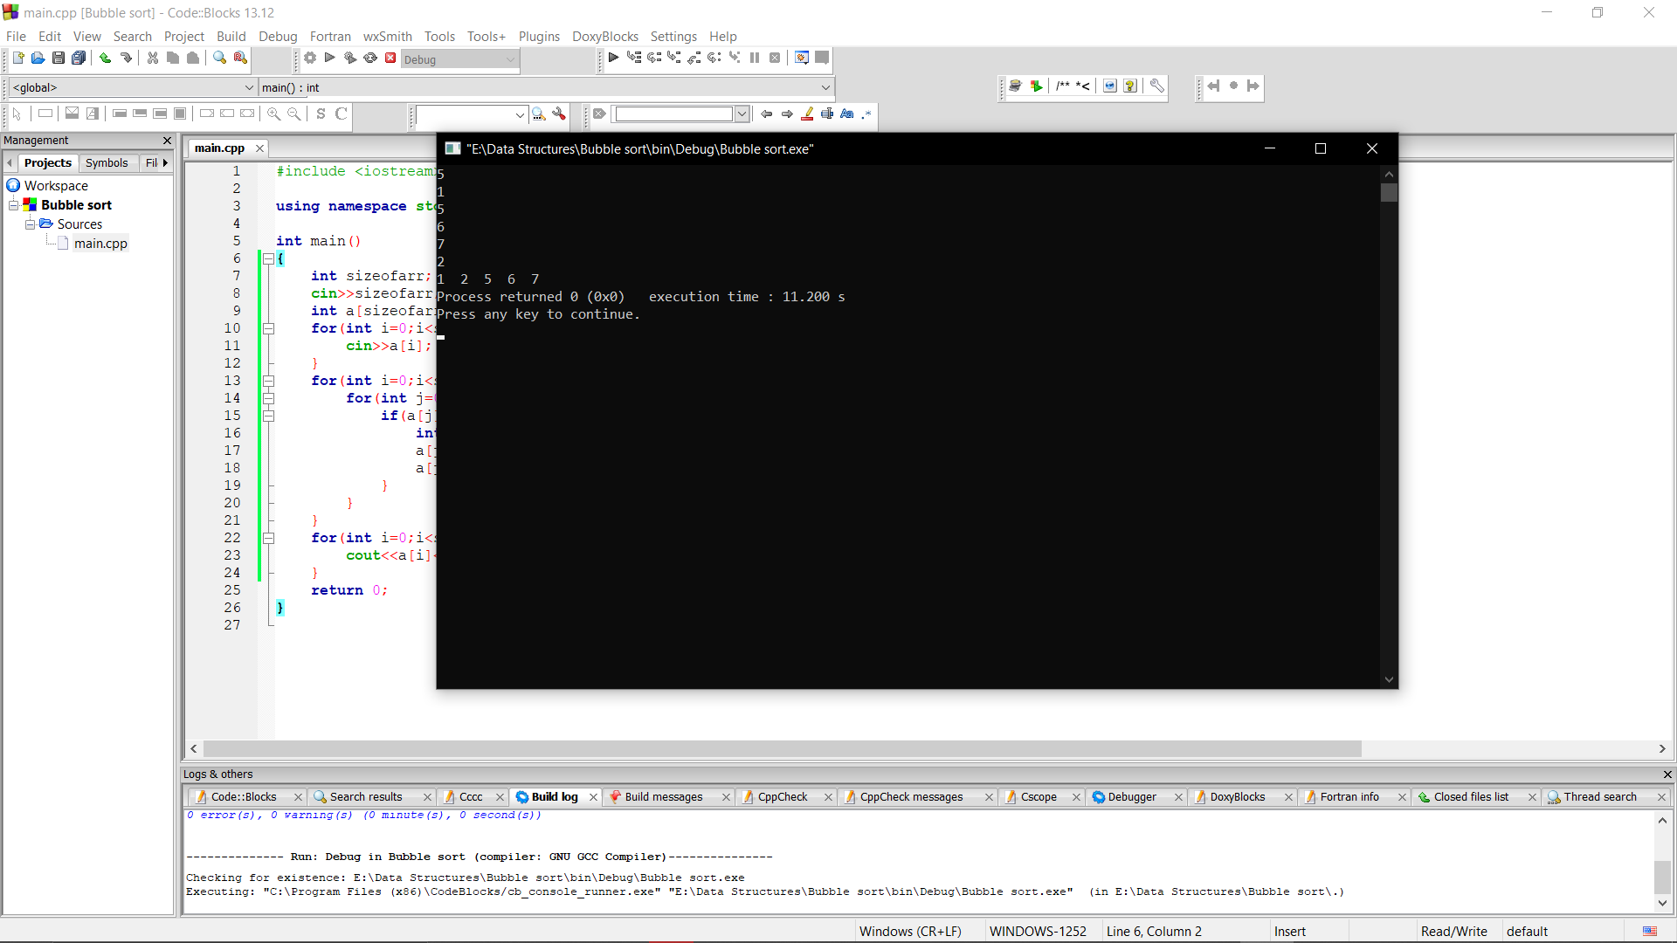Click the Rebuild icon in build toolbar

pos(370,58)
